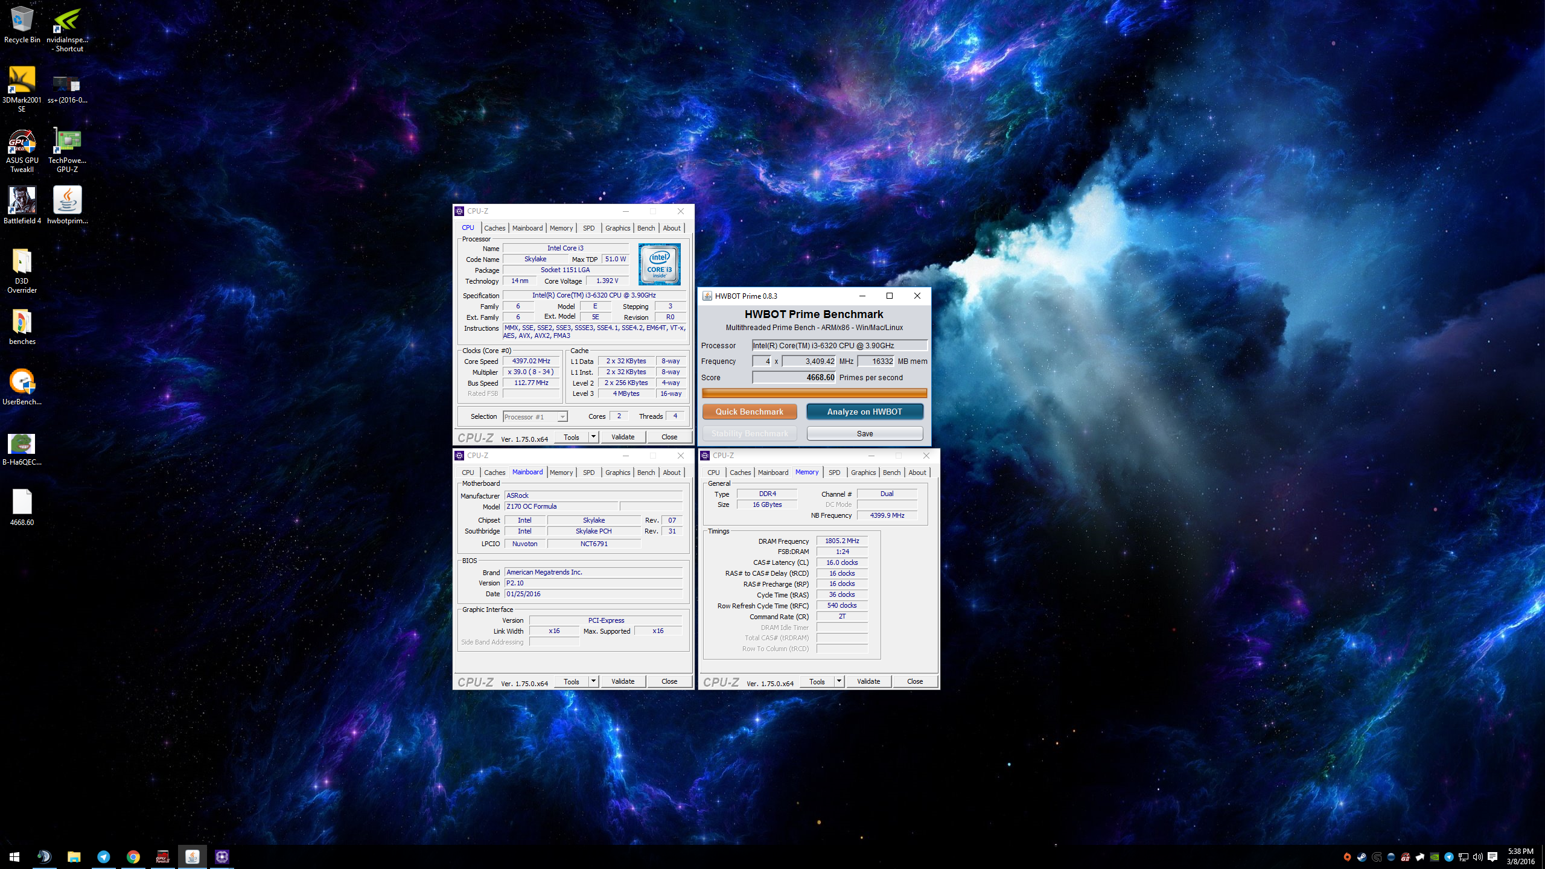Click the motherboard model Z170 OC Formula

(x=561, y=506)
